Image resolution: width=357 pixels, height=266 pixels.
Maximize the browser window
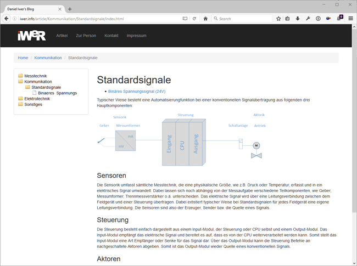337,4
